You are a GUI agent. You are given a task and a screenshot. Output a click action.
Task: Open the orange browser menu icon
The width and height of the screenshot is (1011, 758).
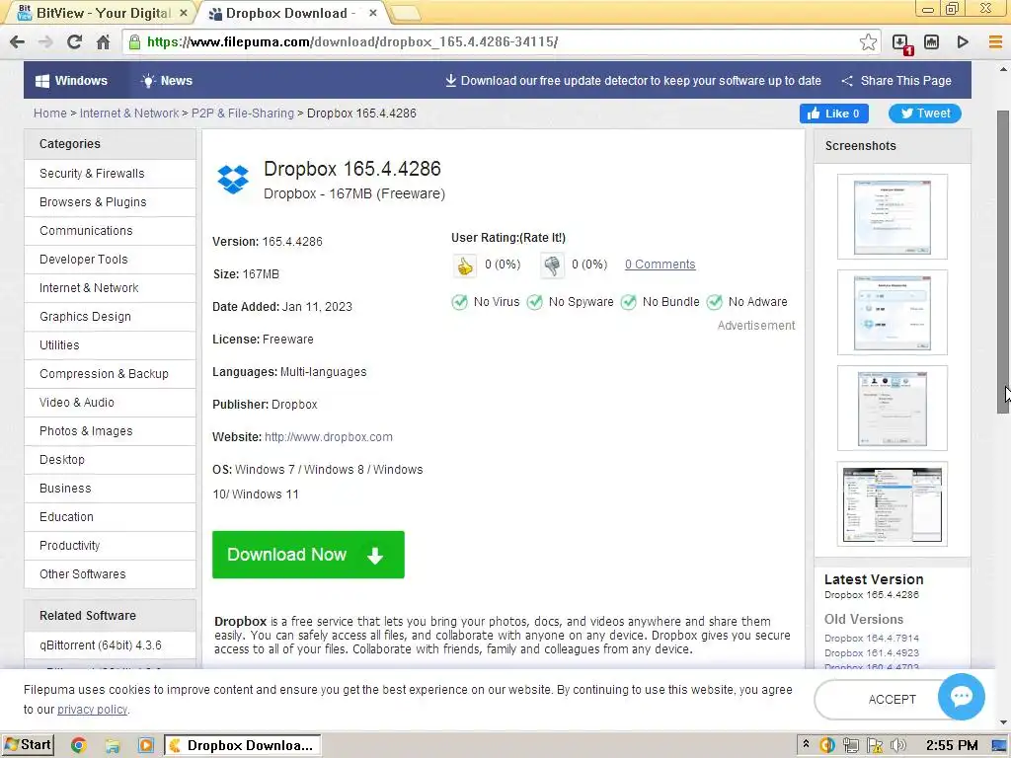995,41
